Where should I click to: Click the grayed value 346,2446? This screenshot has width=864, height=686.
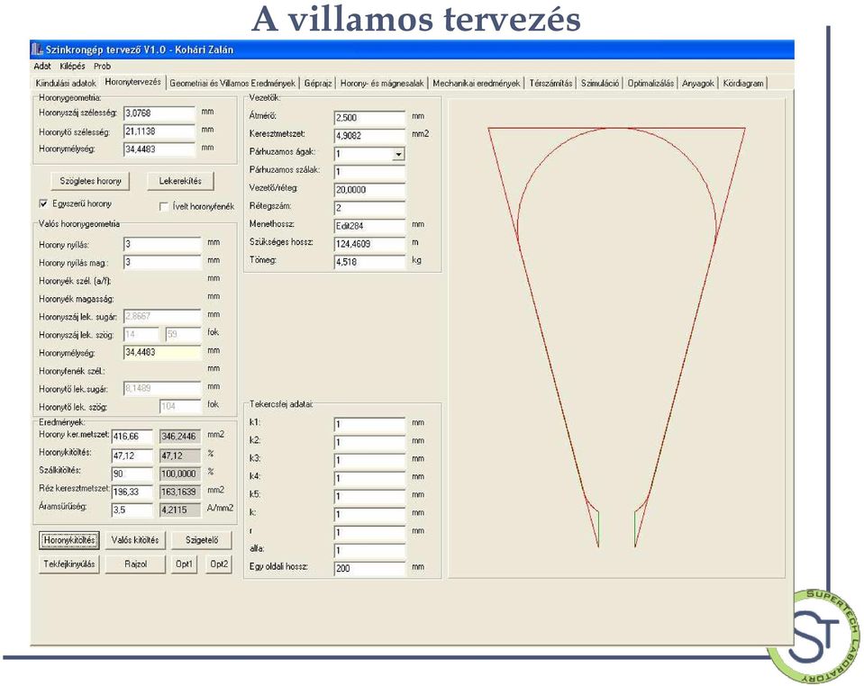click(180, 437)
